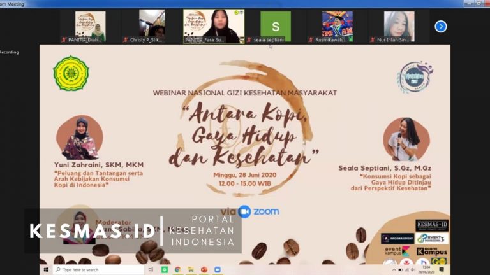
Task: Click 'WEBINAR NASIONAL GIZI KESEHATAN MASYARAKAT' heading
Action: coord(245,93)
